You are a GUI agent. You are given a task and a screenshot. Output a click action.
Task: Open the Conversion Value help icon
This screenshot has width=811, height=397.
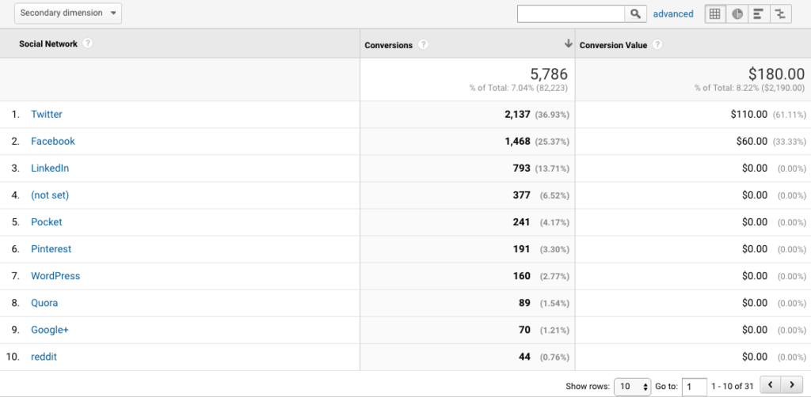657,45
